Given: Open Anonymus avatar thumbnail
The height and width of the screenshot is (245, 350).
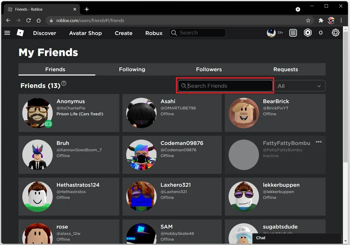Looking at the screenshot, I should click(38, 113).
